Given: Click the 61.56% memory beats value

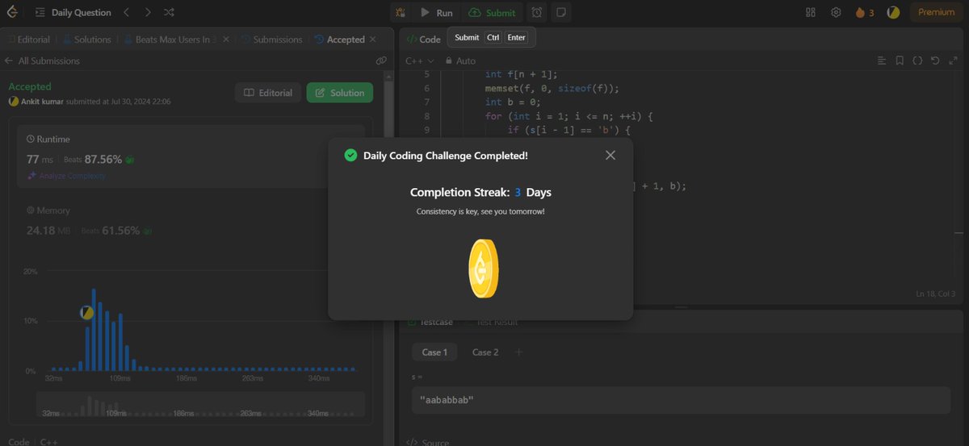Looking at the screenshot, I should tap(120, 231).
